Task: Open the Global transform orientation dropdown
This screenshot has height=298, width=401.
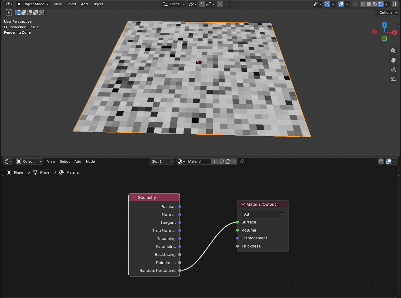Action: point(174,4)
